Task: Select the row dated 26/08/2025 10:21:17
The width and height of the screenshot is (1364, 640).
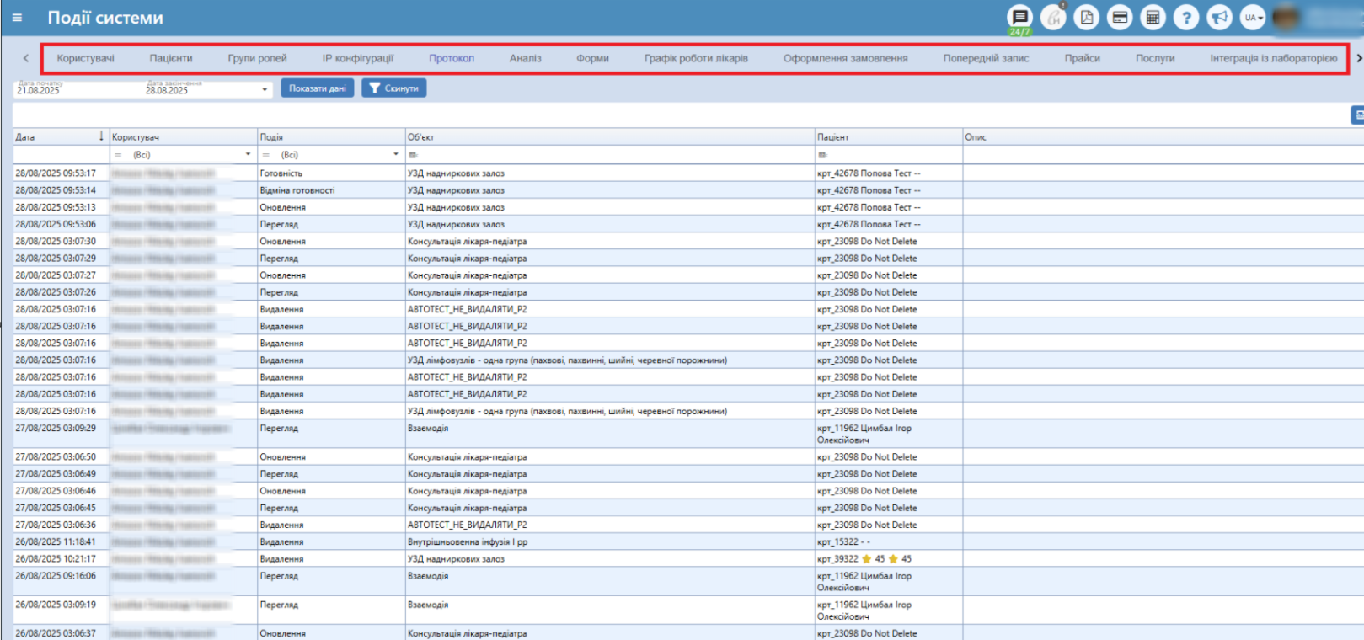Action: tap(688, 558)
